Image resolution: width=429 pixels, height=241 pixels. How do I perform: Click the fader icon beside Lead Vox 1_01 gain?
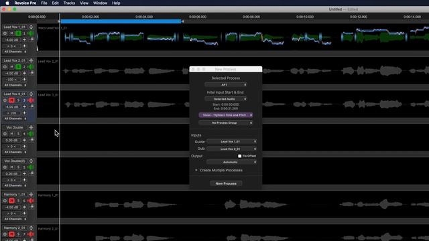[32, 40]
